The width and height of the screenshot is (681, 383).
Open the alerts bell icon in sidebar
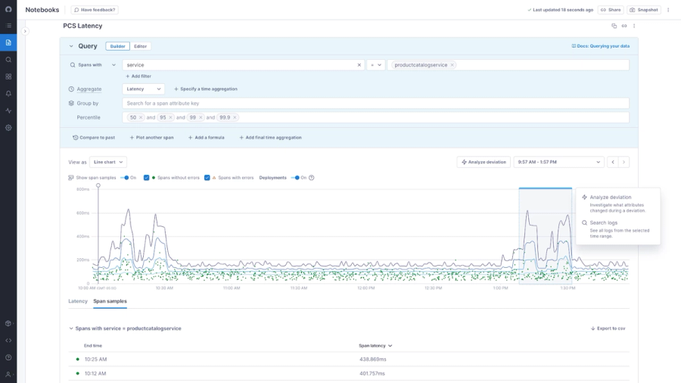point(8,93)
